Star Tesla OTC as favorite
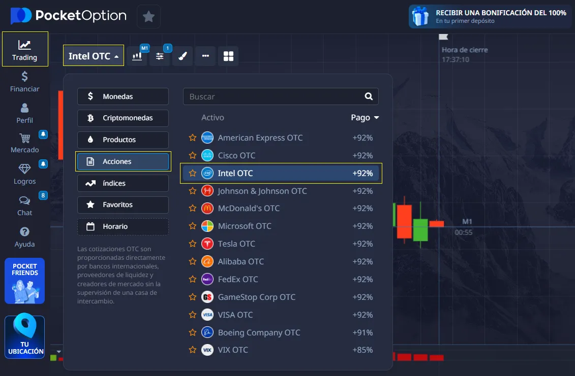 point(193,244)
